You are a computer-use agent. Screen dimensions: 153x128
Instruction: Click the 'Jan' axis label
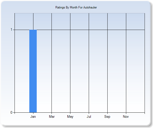pos(33,116)
